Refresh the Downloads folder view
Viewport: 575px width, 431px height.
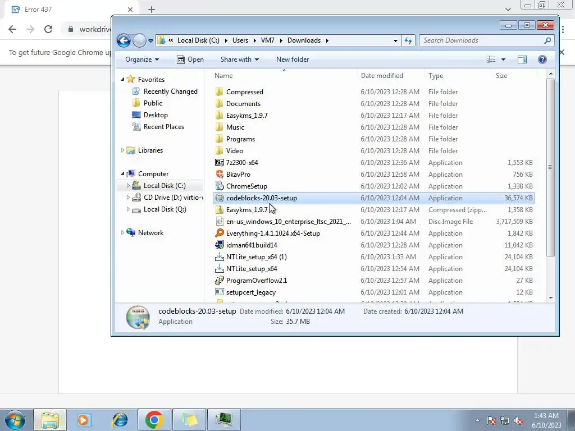pyautogui.click(x=408, y=40)
